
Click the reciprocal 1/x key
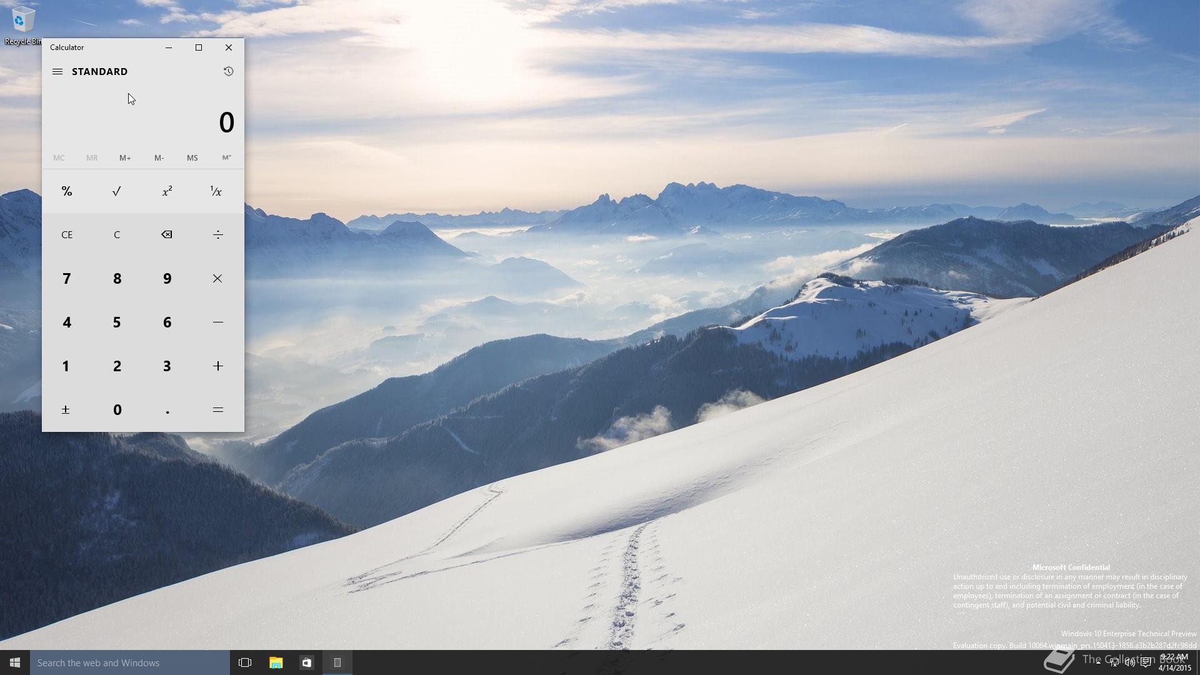click(x=217, y=191)
